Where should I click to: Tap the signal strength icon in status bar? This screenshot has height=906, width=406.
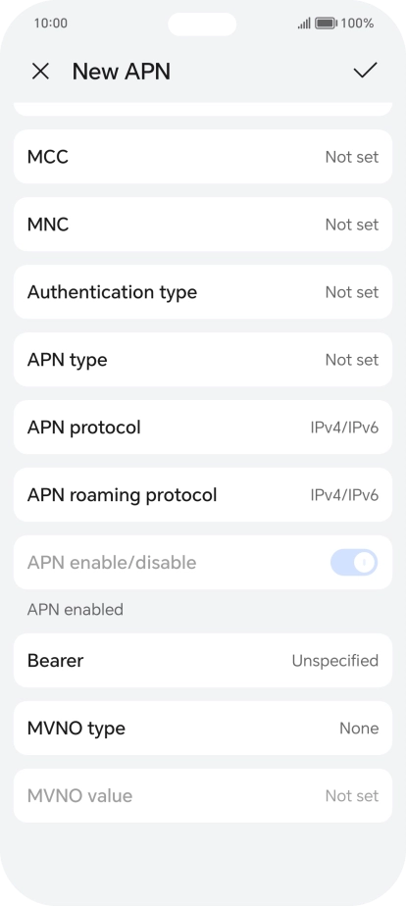(304, 24)
